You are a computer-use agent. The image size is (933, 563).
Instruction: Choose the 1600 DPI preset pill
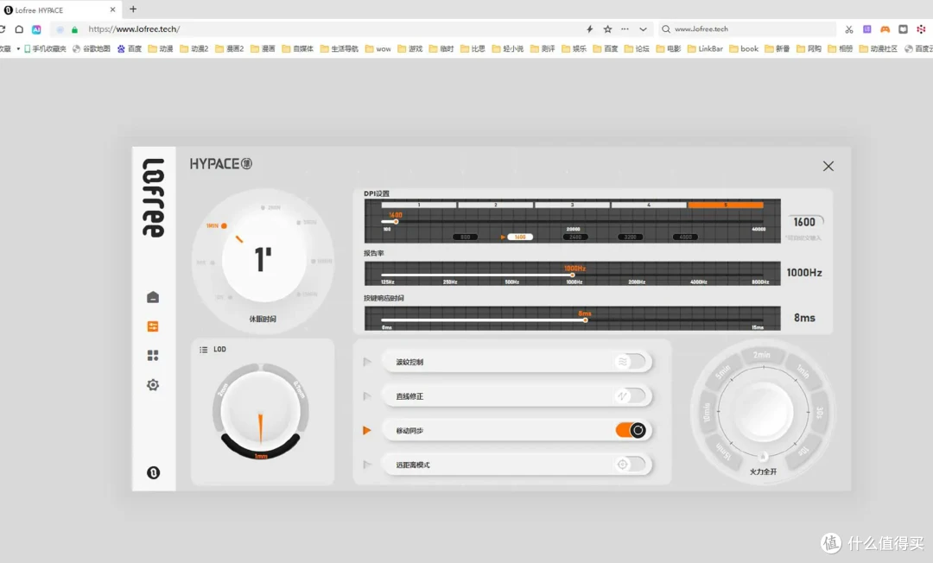(520, 237)
